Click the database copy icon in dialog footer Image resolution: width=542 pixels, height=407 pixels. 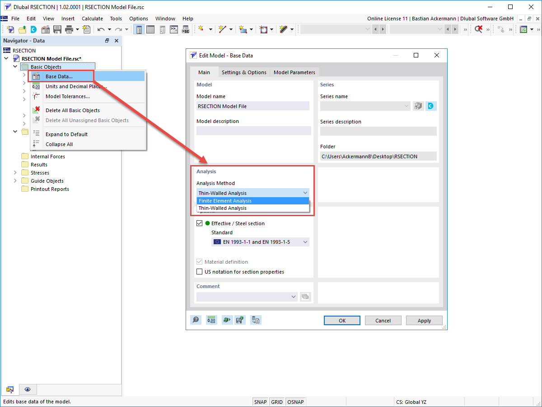(256, 320)
